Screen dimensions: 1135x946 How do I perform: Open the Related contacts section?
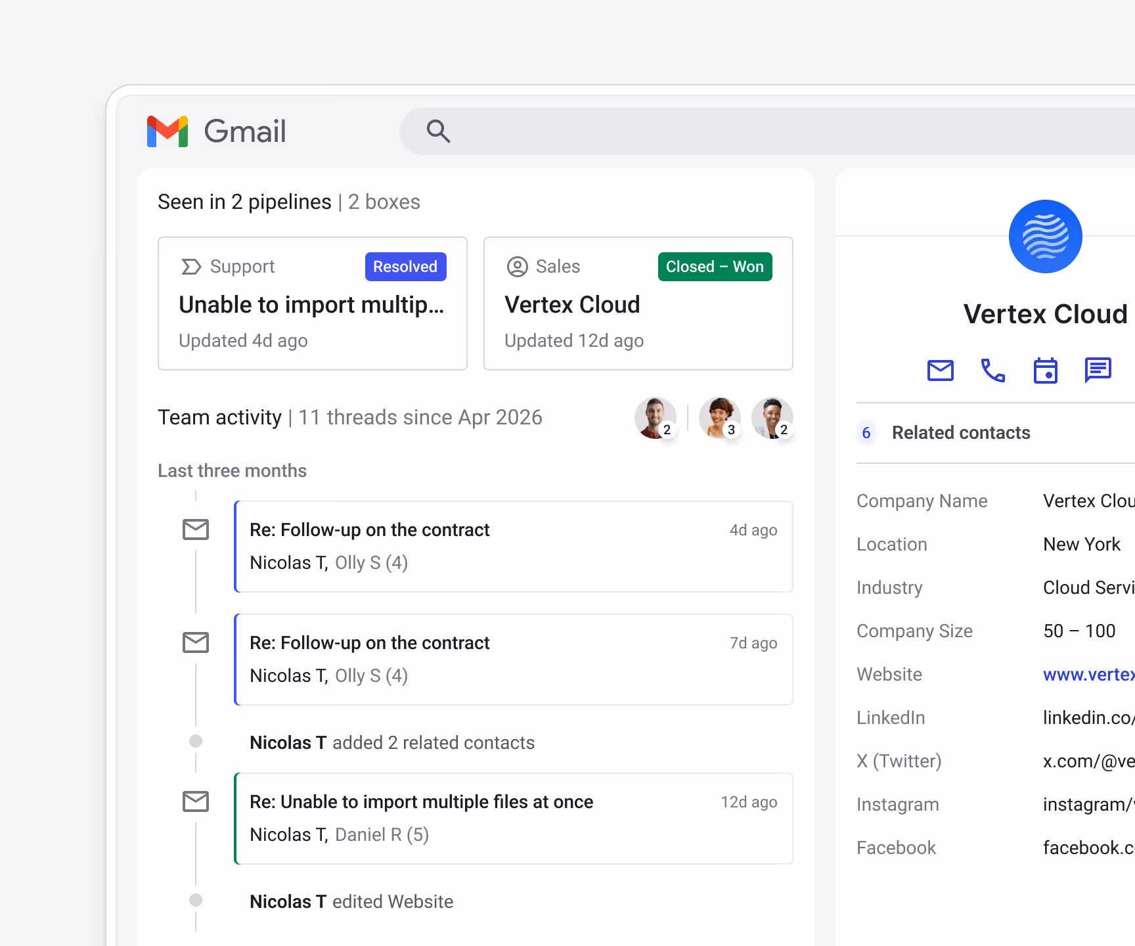(996, 433)
